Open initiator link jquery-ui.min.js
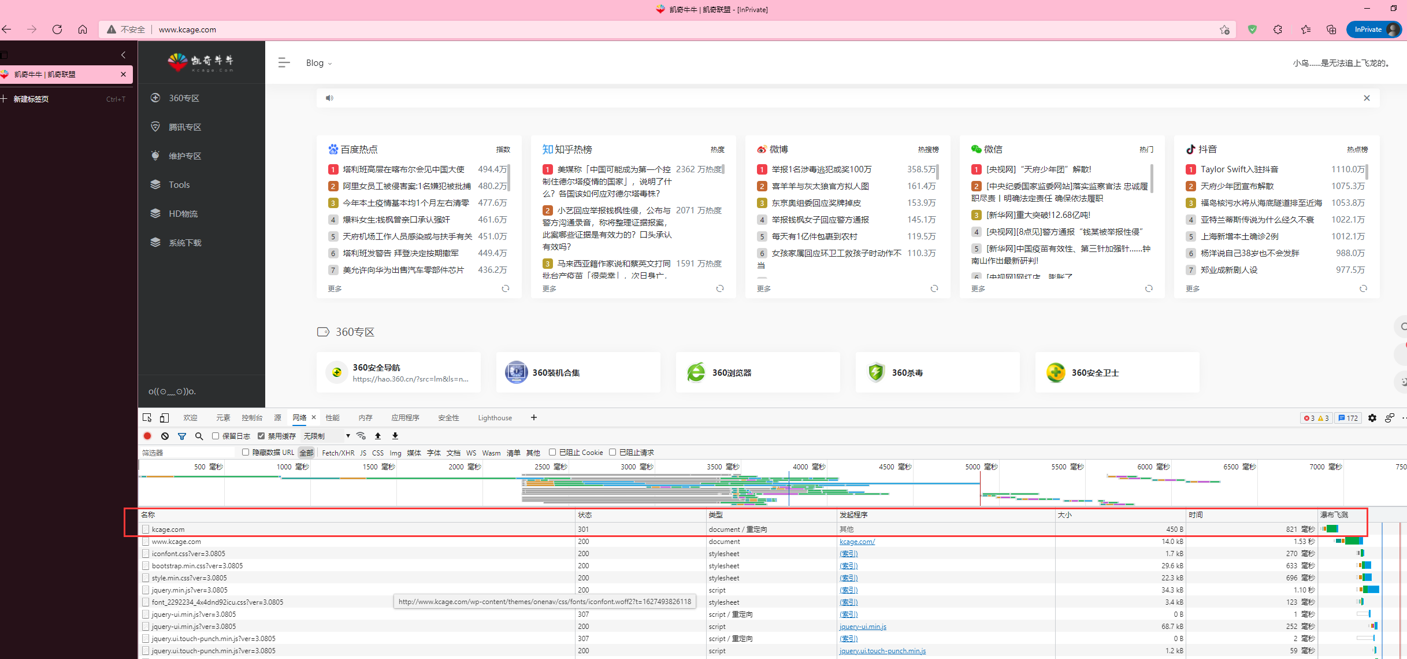 point(863,627)
